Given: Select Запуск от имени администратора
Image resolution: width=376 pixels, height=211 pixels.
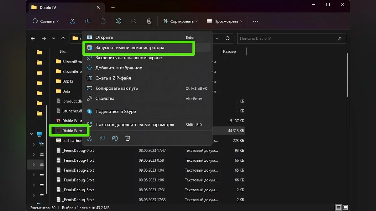Looking at the screenshot, I should tap(130, 48).
